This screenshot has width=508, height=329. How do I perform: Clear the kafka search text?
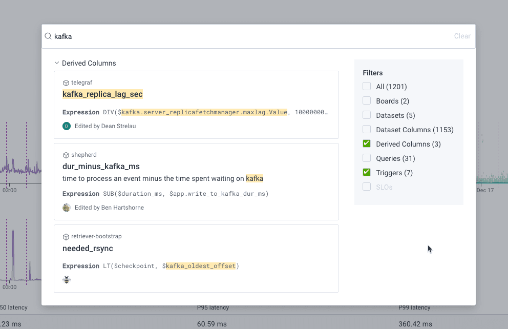coord(462,36)
